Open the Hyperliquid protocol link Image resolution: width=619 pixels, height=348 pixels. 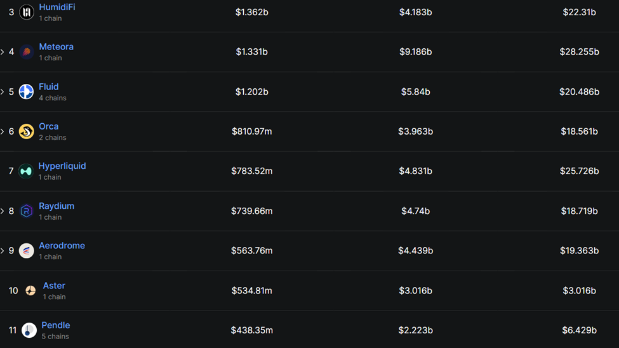(x=62, y=166)
